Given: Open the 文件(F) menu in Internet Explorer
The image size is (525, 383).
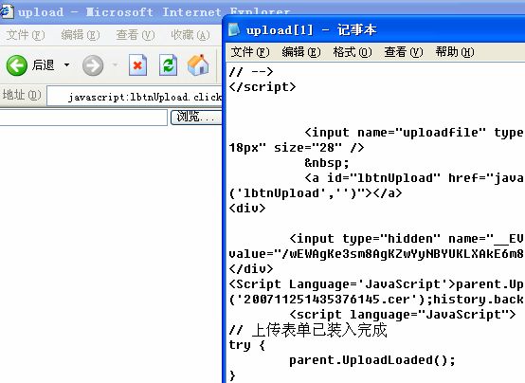Looking at the screenshot, I should coord(25,35).
